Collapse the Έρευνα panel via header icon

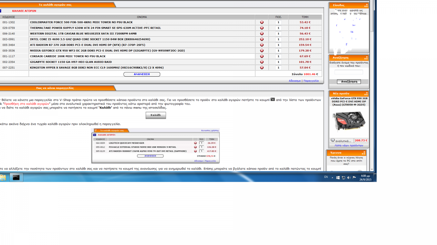(x=363, y=152)
